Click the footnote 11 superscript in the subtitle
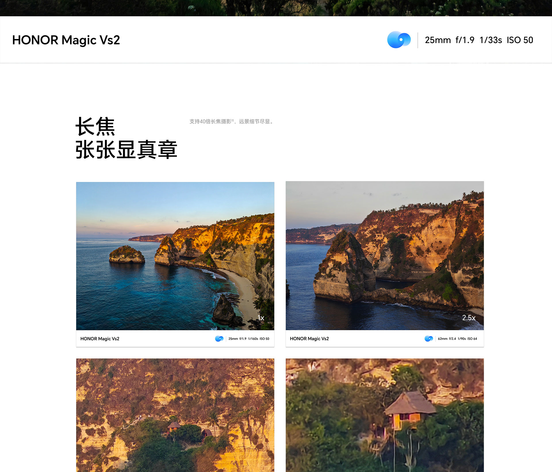 [x=233, y=120]
